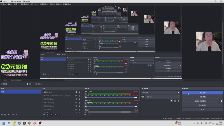Add a new source with the plus icon
Viewport: 224px width, 126px height.
point(44,115)
